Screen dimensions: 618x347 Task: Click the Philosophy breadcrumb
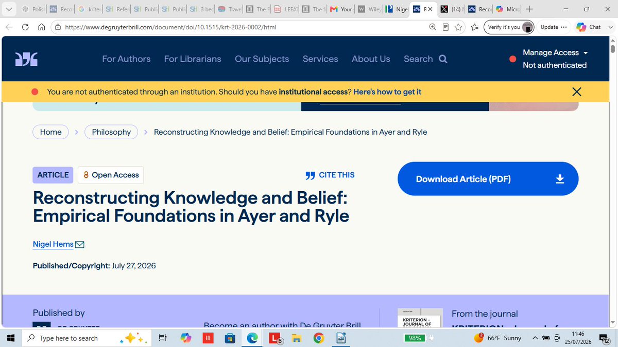tap(111, 132)
